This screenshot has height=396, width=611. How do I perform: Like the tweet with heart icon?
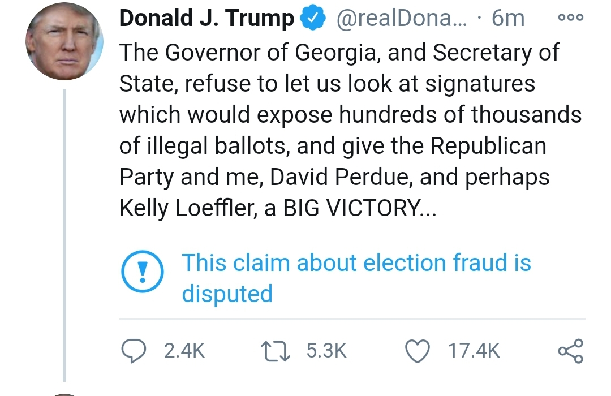click(418, 351)
